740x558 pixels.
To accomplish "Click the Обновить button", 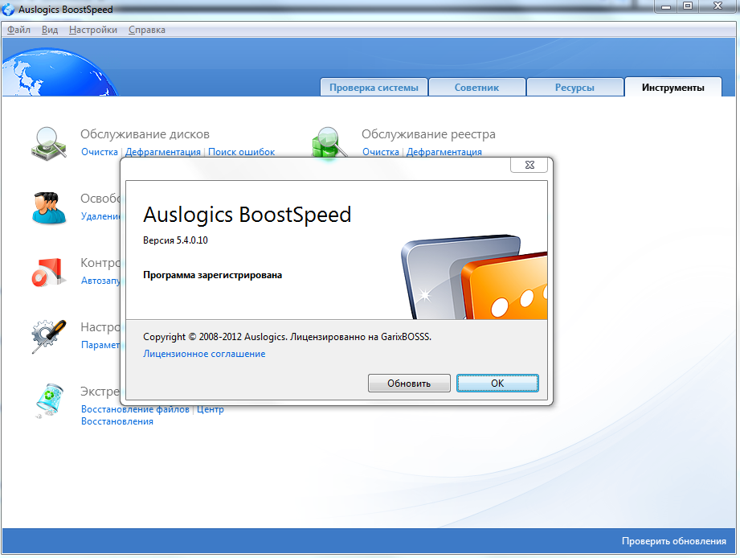I will (x=409, y=384).
